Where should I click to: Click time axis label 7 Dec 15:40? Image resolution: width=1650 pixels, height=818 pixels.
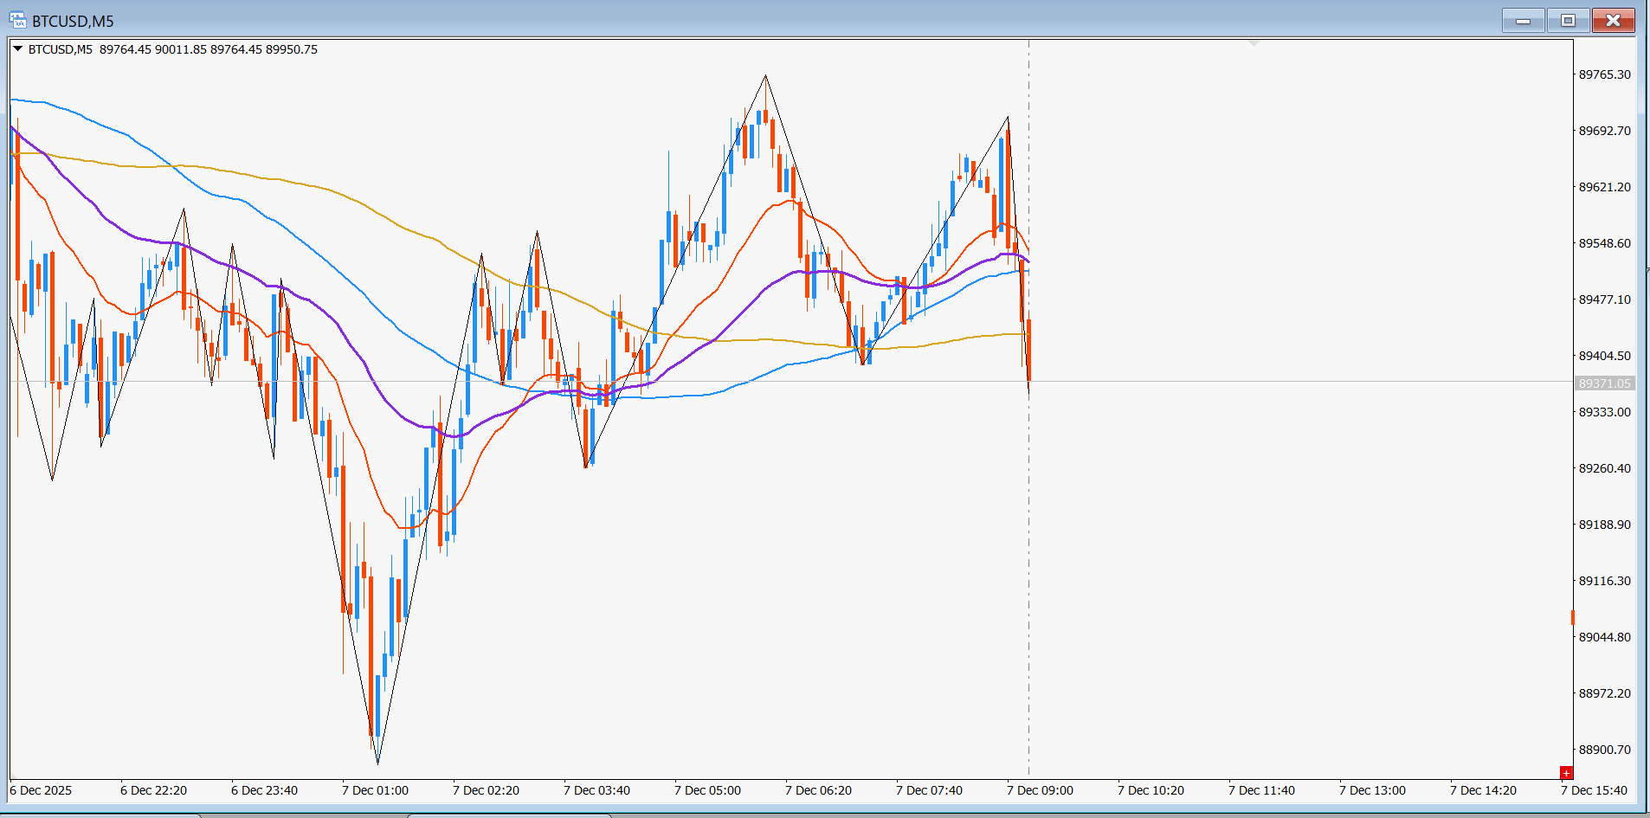point(1594,790)
